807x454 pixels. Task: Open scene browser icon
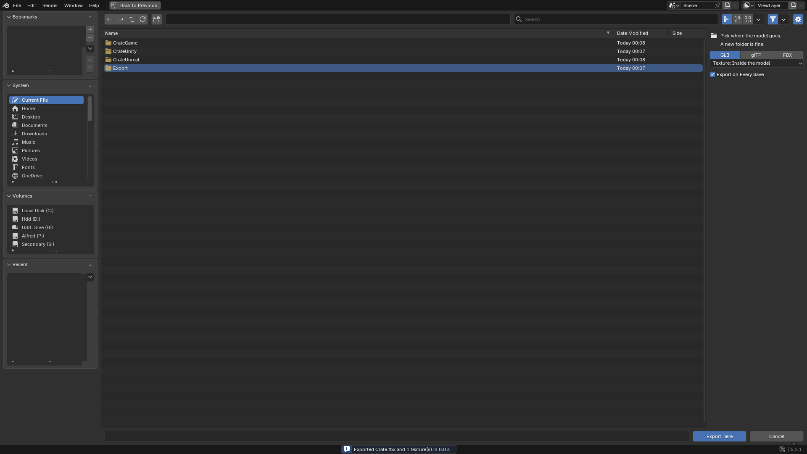(x=674, y=5)
